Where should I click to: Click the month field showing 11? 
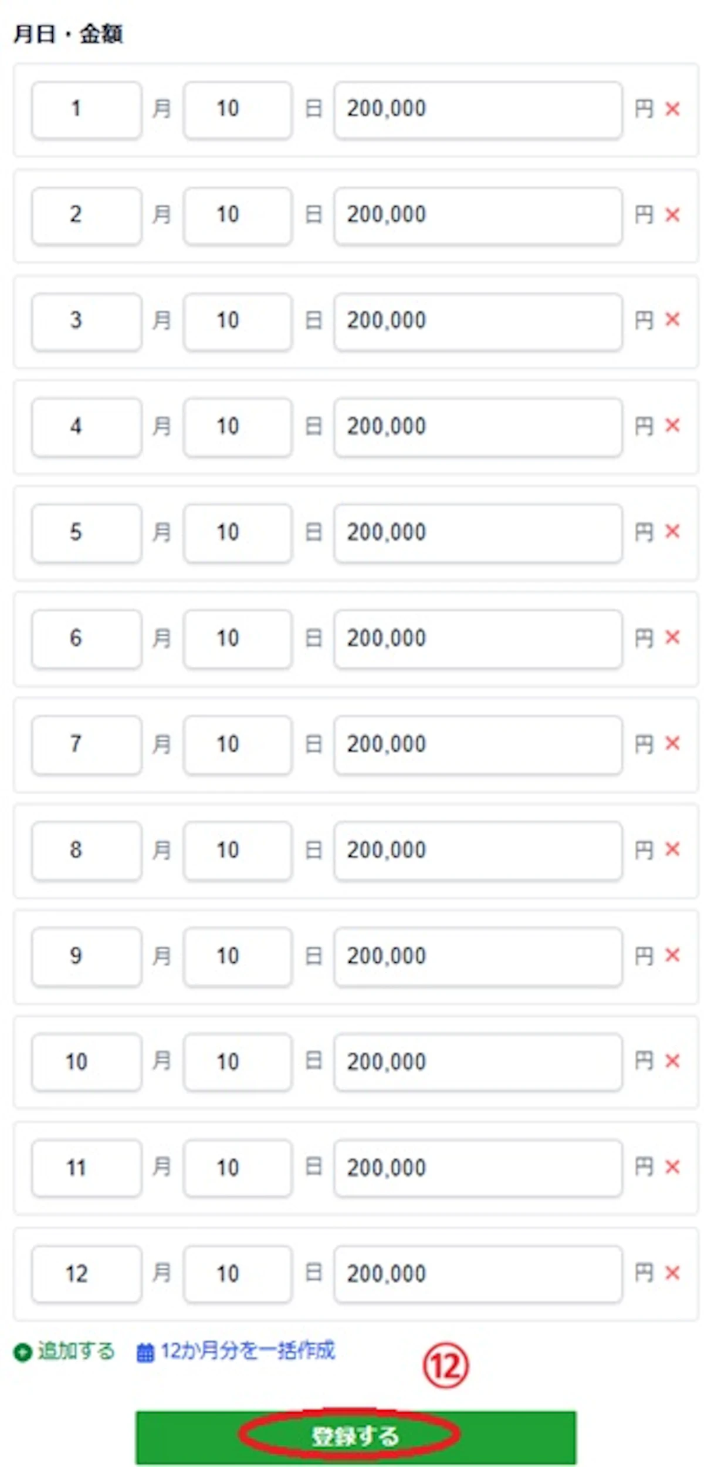click(x=87, y=1168)
